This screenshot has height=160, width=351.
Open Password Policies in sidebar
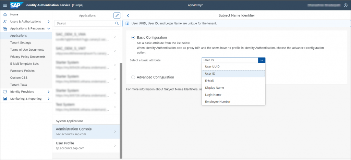tap(26, 71)
